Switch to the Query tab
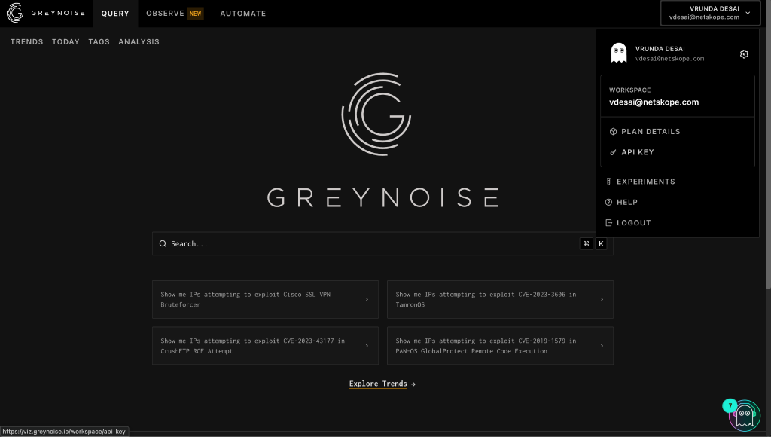This screenshot has width=771, height=437. (115, 14)
